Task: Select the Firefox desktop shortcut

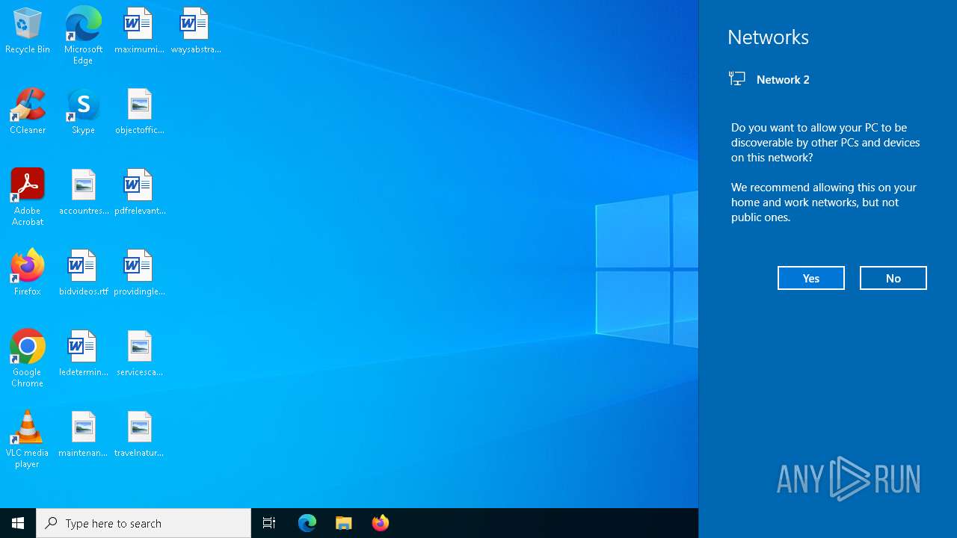Action: [x=28, y=273]
